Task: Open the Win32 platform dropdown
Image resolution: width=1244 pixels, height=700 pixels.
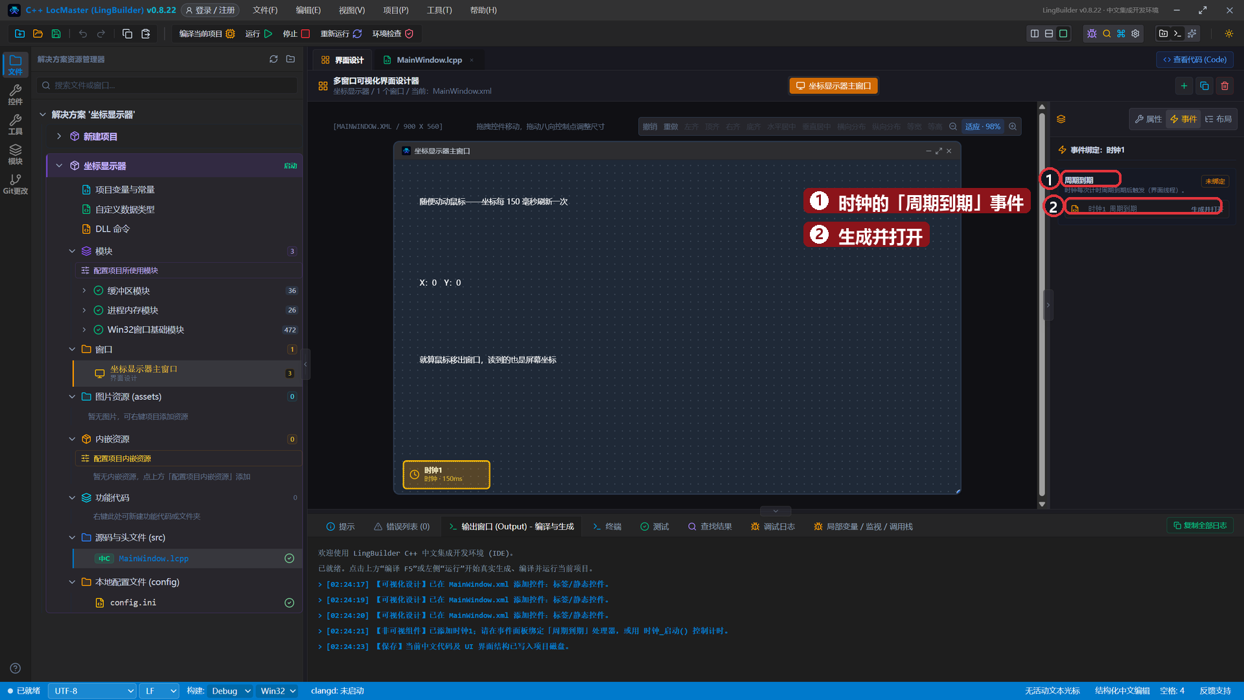Action: click(278, 691)
